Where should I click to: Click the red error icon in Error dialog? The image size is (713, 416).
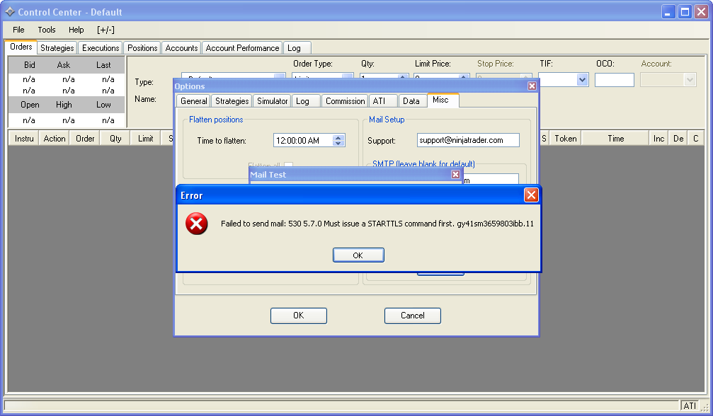coord(196,224)
